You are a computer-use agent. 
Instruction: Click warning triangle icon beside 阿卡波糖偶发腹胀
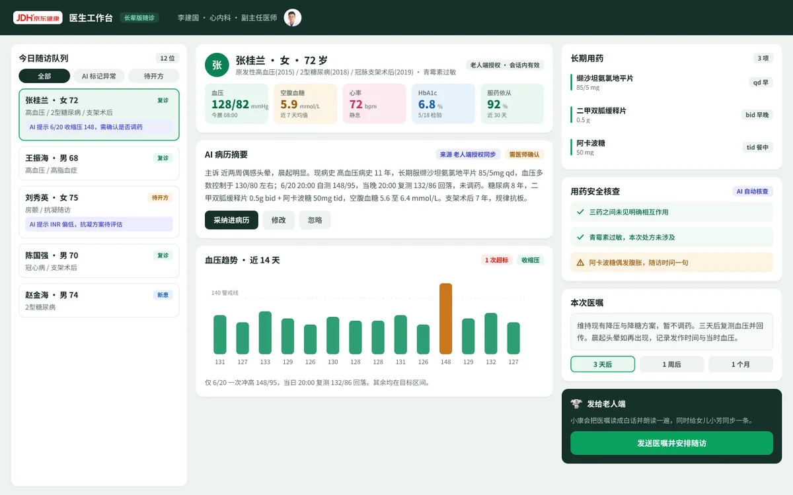[580, 262]
